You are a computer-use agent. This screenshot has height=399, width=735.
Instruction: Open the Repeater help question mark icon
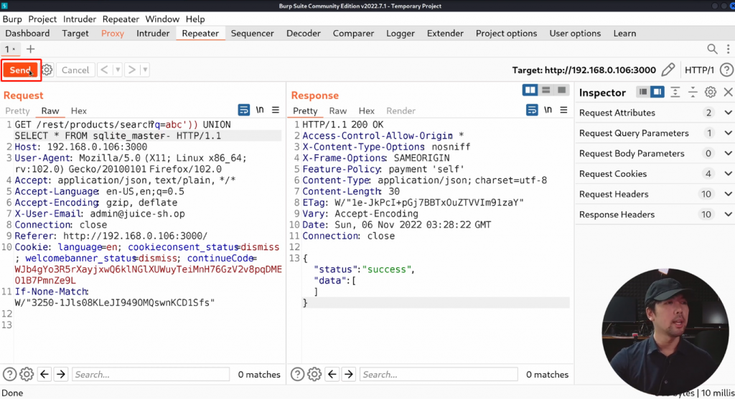[726, 70]
